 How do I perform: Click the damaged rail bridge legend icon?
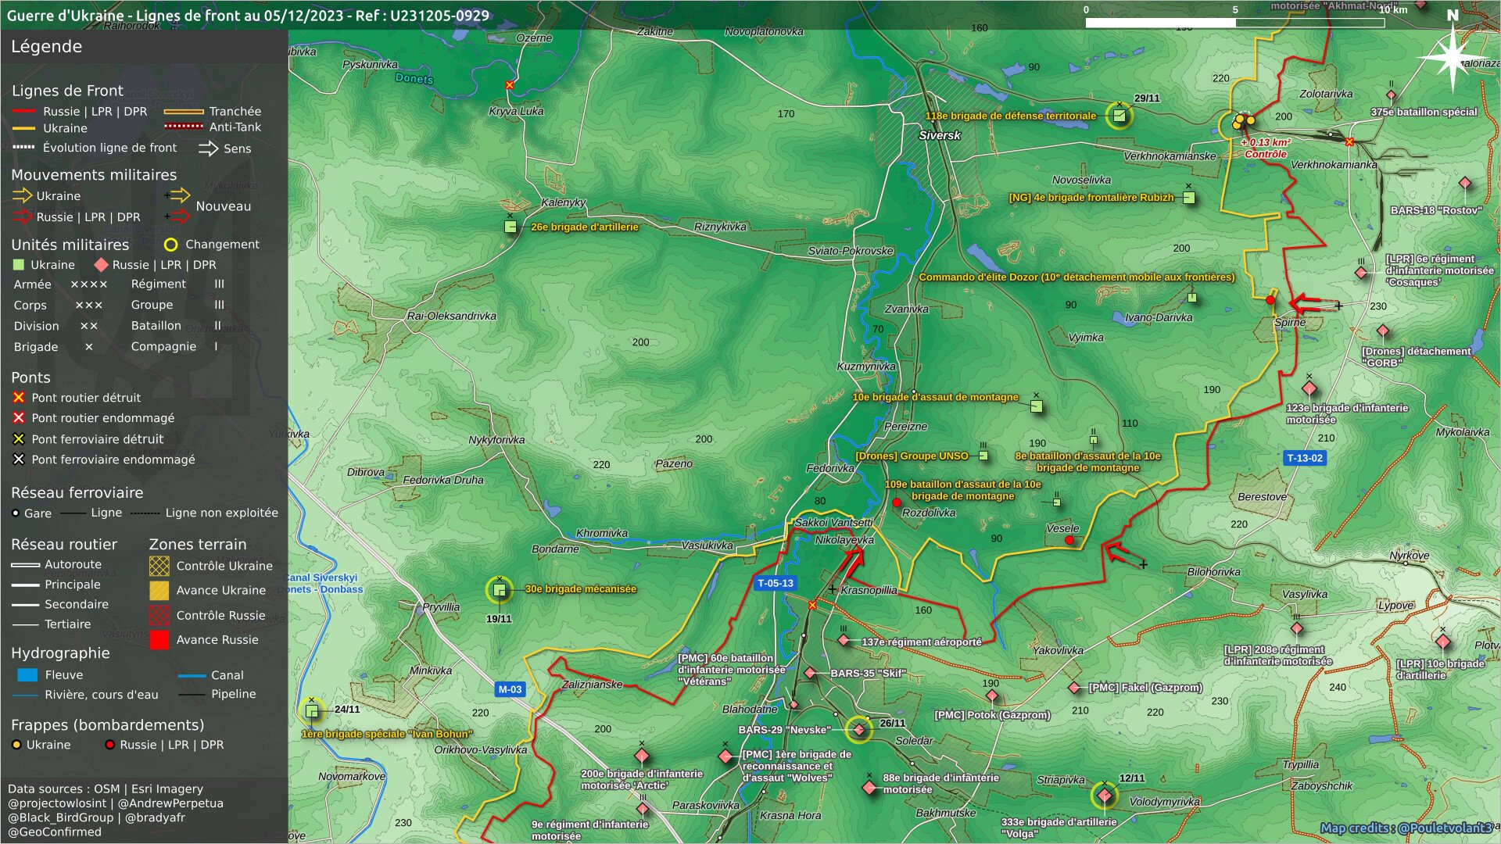[19, 460]
